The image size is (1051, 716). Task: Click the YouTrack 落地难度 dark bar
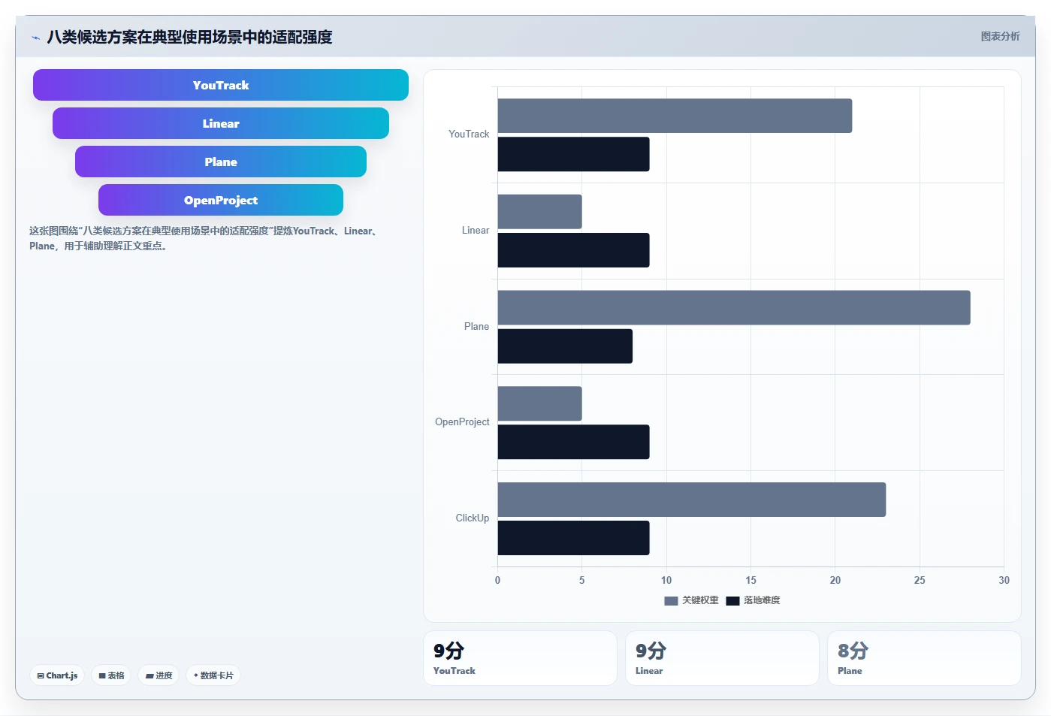click(x=573, y=154)
